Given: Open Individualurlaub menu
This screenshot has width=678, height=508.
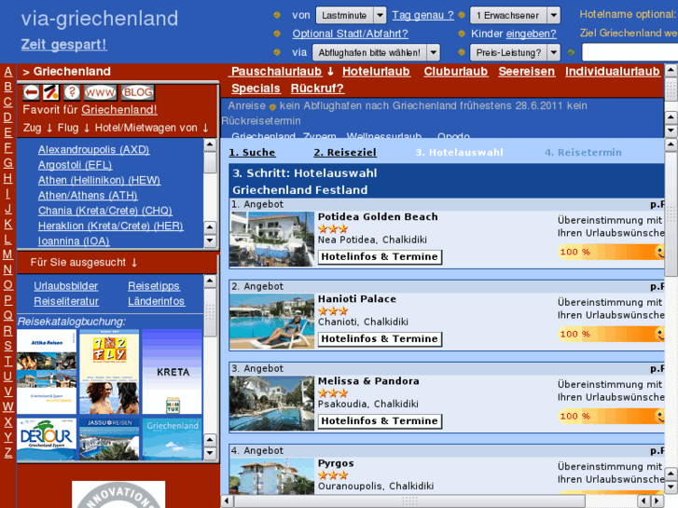Looking at the screenshot, I should (613, 72).
